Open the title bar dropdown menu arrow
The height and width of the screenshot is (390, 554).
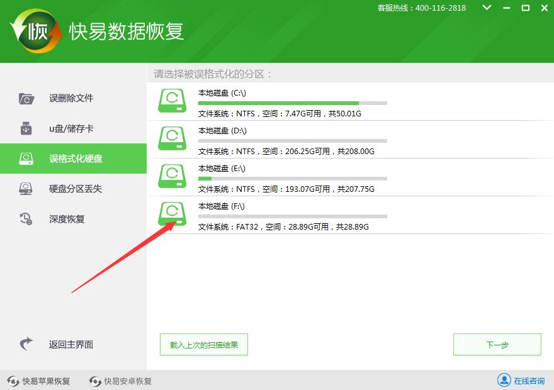pyautogui.click(x=487, y=8)
